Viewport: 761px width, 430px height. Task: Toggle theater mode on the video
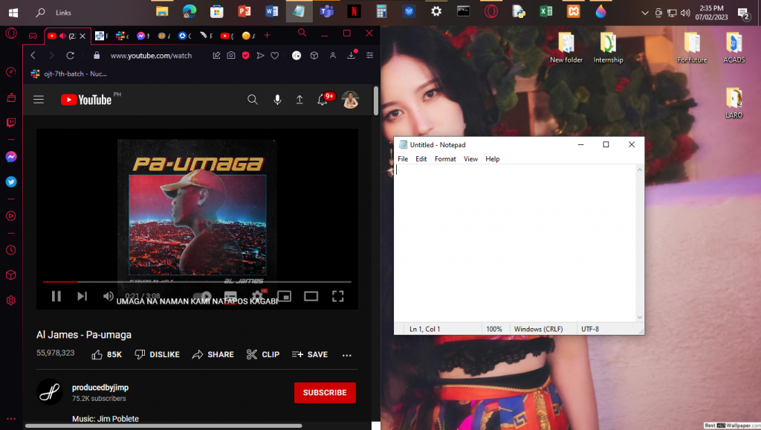[x=311, y=296]
